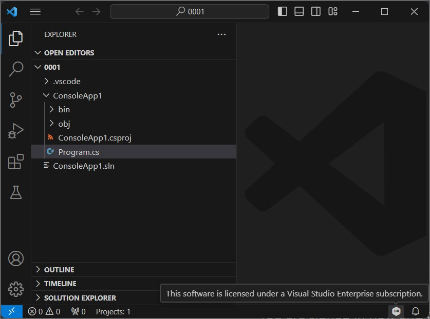Image resolution: width=430 pixels, height=319 pixels.
Task: Open the Source Control view
Action: click(x=15, y=100)
